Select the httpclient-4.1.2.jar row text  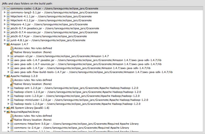click(51, 20)
